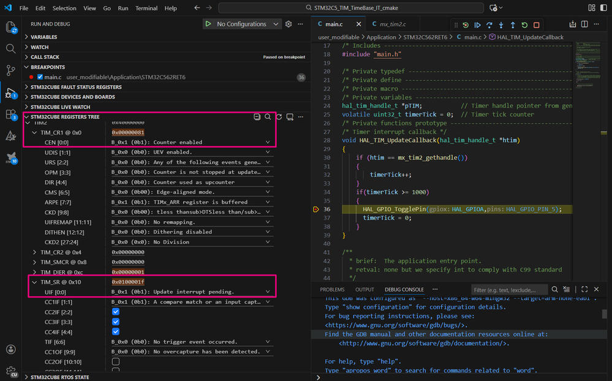
Task: Click the search icon in Registers Tree
Action: point(268,117)
